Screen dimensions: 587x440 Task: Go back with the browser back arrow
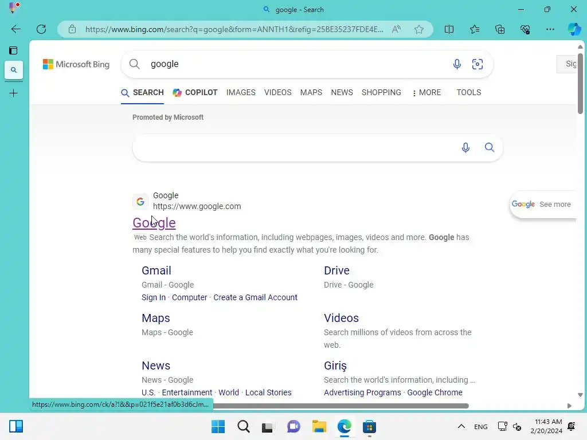pyautogui.click(x=15, y=29)
